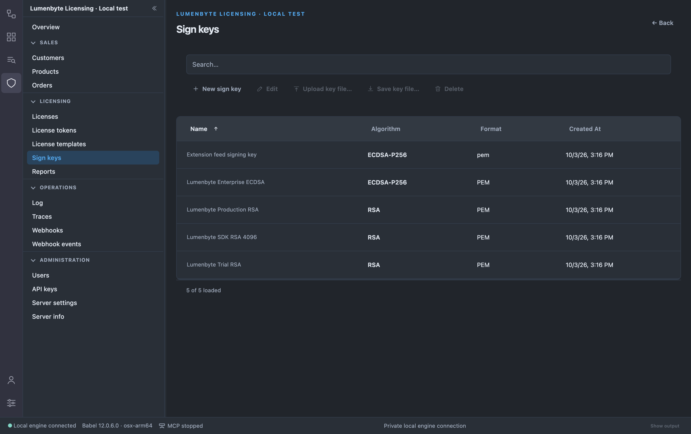Image resolution: width=691 pixels, height=434 pixels.
Task: Click the upload arrow icon for key file
Action: click(x=296, y=89)
